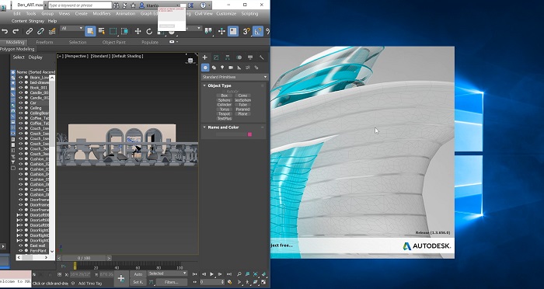Activate the Unlink Selection broken-chain icon
The image size is (544, 289).
(x=40, y=31)
